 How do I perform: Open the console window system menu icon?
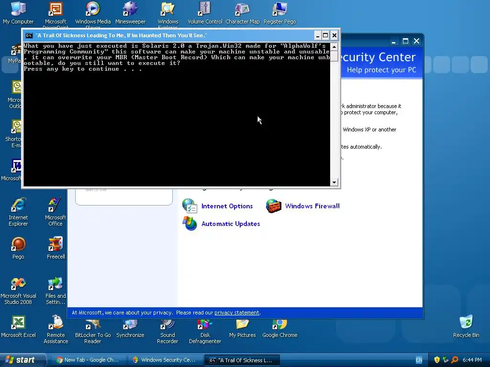pos(29,35)
